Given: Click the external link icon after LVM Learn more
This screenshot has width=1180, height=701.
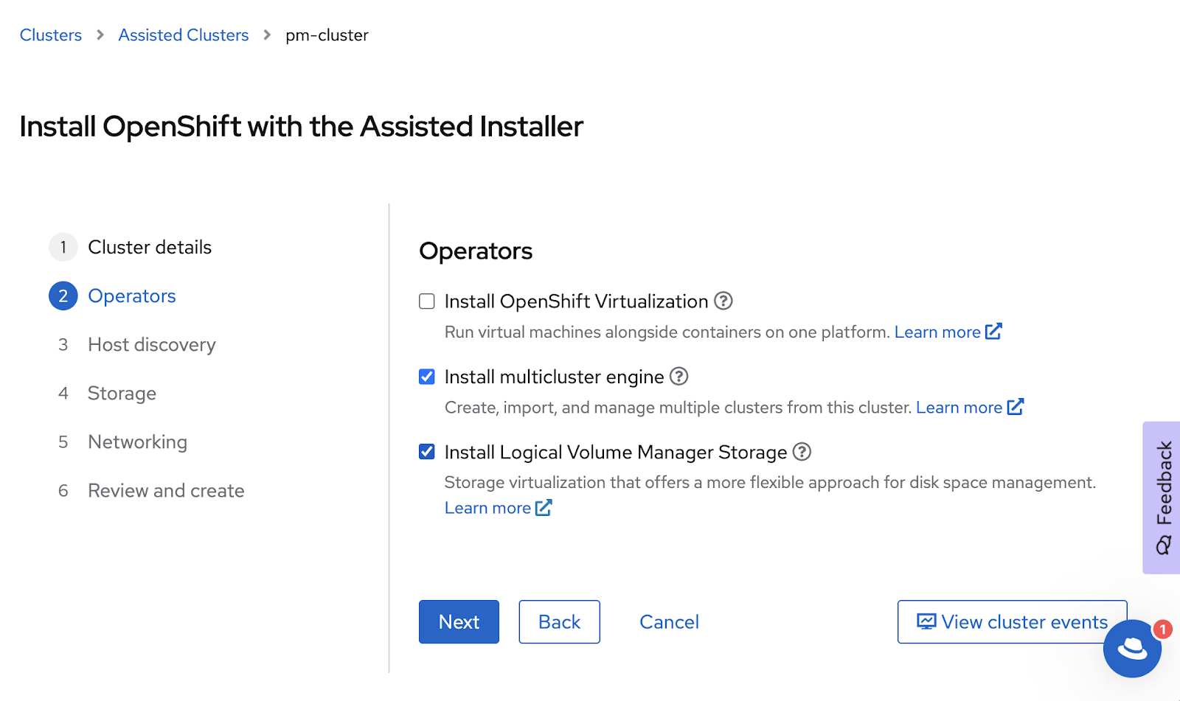Looking at the screenshot, I should (x=544, y=507).
